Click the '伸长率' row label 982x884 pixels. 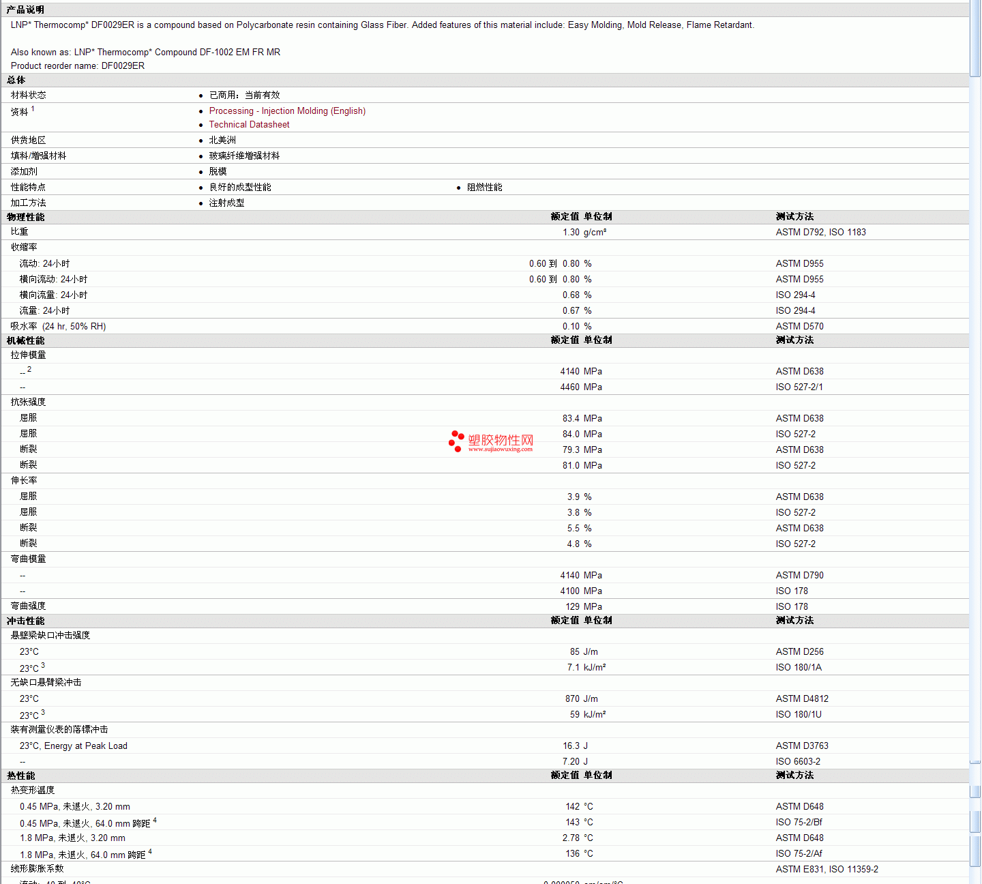pos(24,481)
